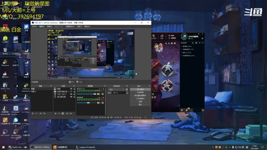
Task: Toggle visibility of the 文本 (GDI+) source
Action: point(71,94)
